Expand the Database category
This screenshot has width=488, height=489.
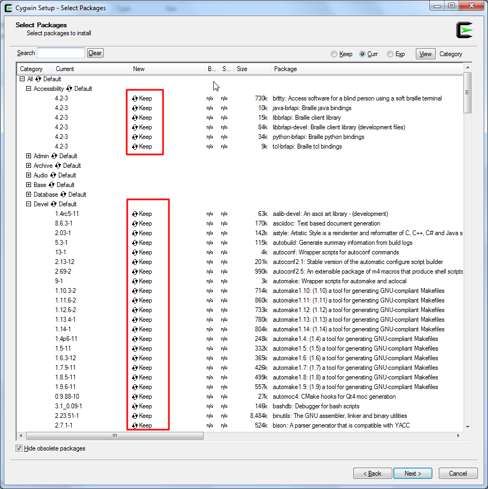(x=28, y=195)
